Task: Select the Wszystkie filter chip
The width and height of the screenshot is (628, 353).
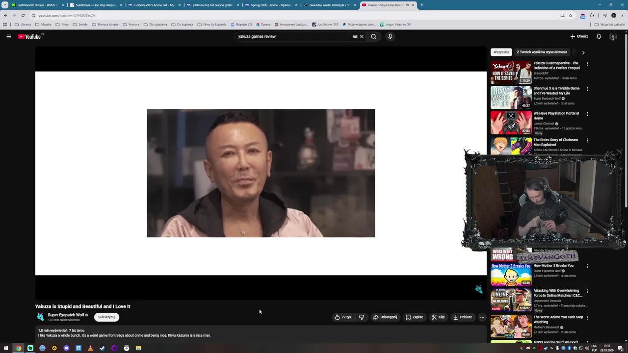Action: tap(501, 52)
